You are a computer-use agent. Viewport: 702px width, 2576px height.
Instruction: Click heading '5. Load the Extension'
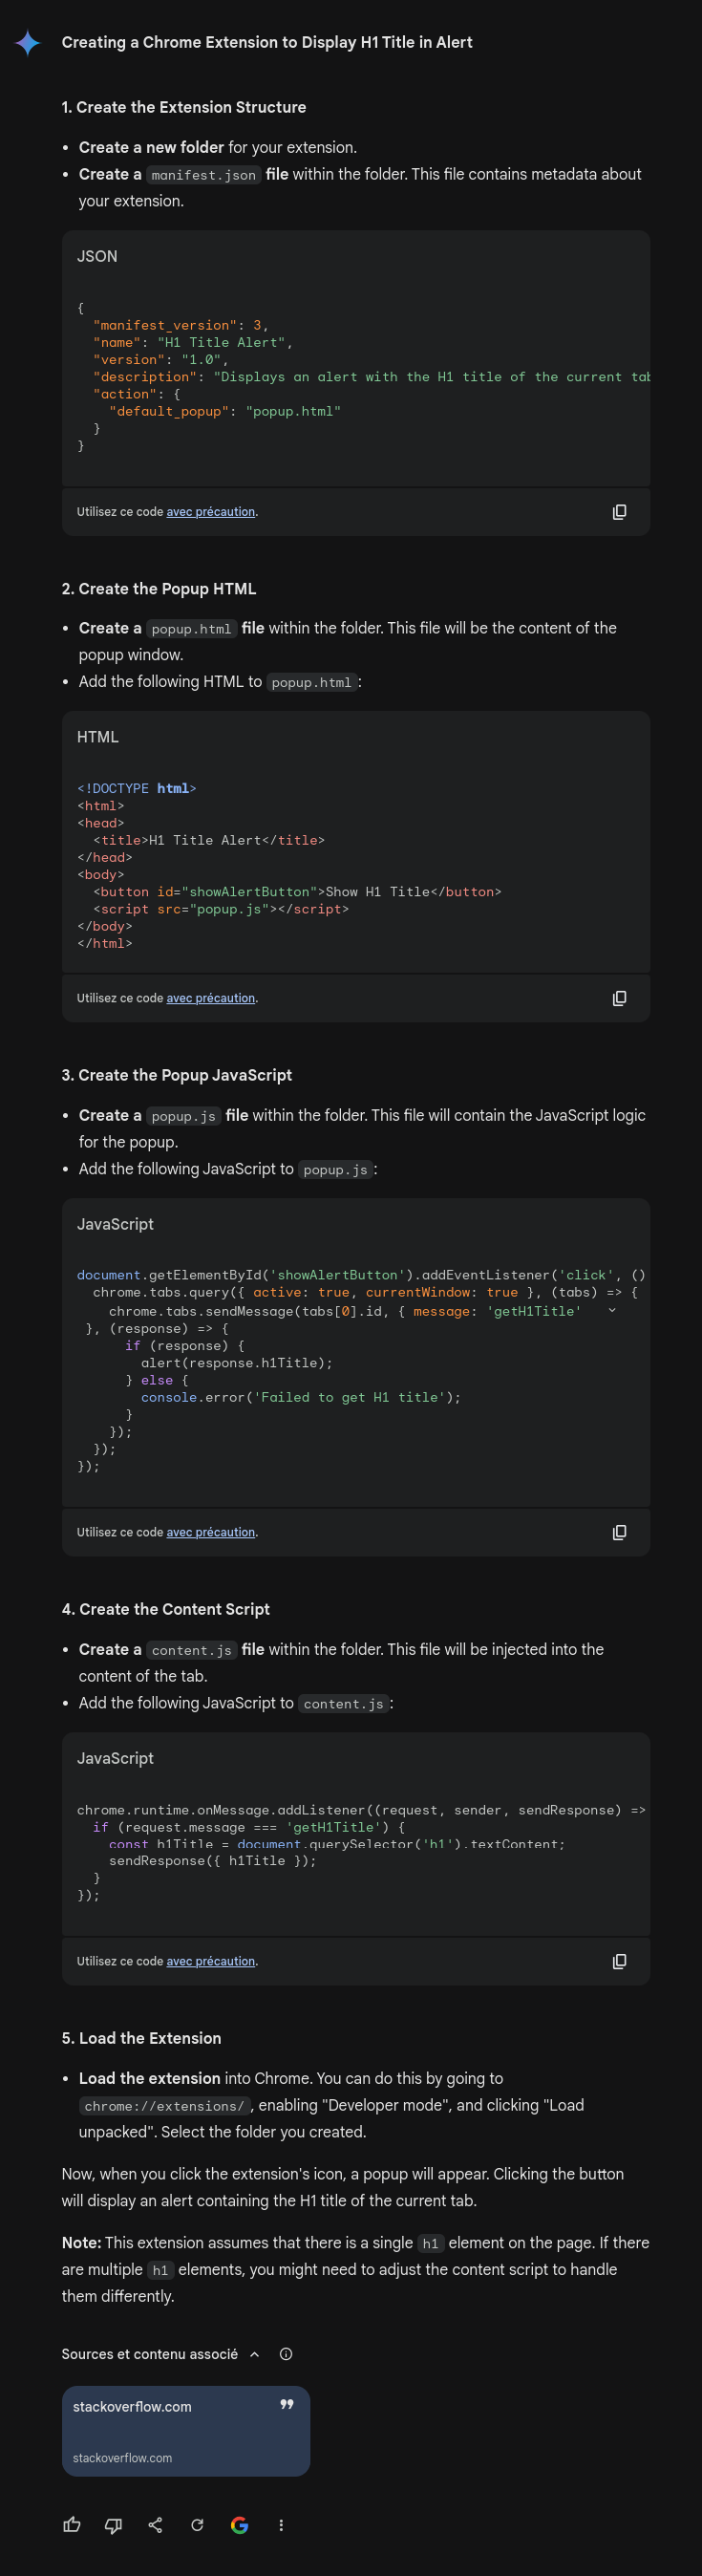click(x=141, y=2038)
